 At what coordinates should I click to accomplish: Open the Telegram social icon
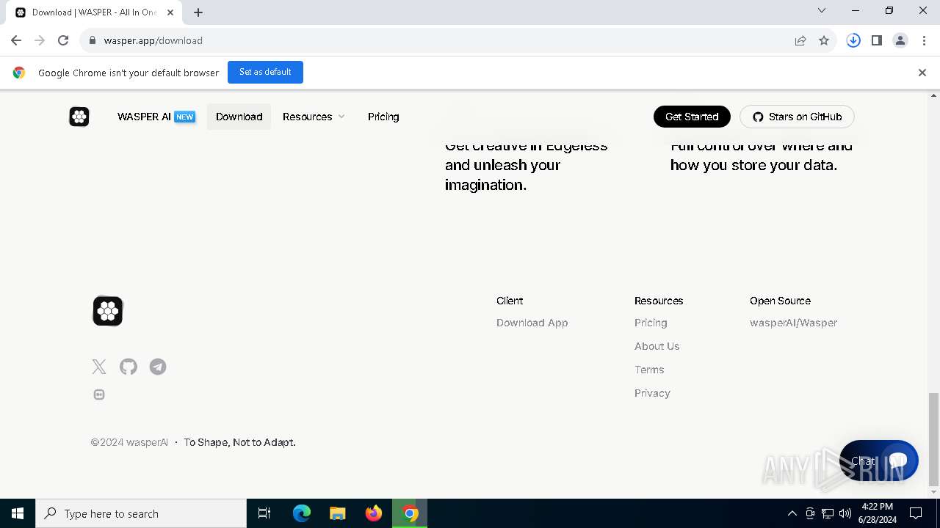158,367
